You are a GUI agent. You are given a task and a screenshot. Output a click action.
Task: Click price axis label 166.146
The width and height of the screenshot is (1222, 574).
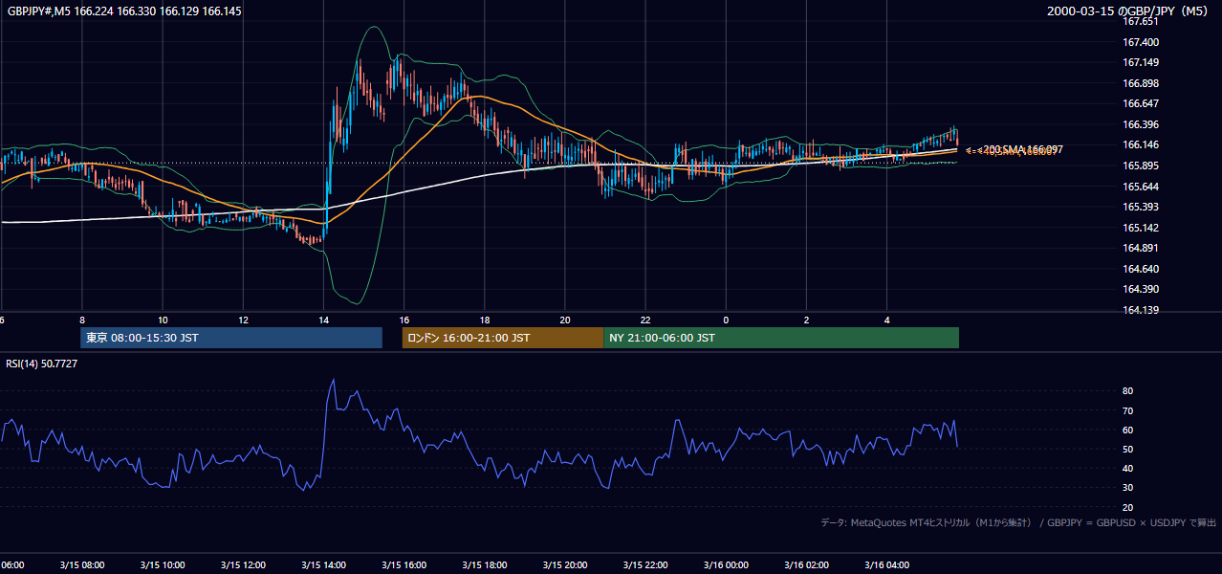coord(1142,144)
